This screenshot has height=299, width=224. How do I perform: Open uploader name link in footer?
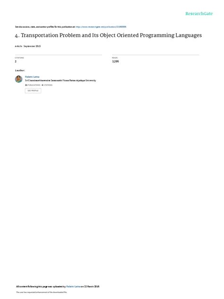click(73, 286)
